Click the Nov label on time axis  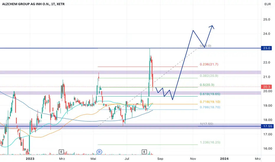193,159
